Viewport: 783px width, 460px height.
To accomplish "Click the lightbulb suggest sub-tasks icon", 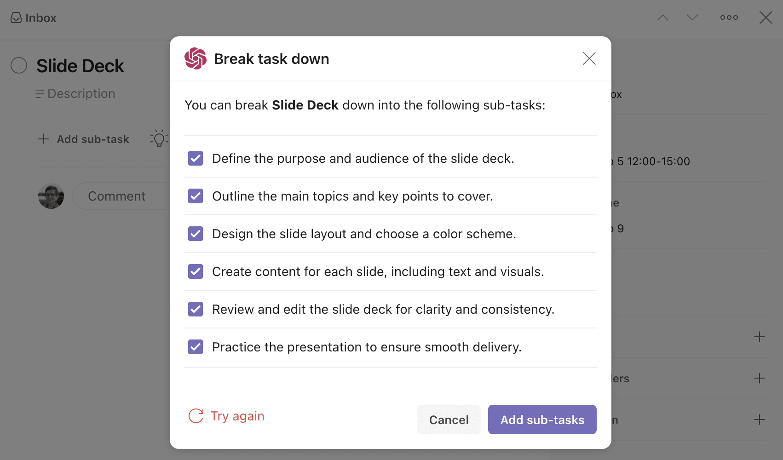I will [x=159, y=138].
